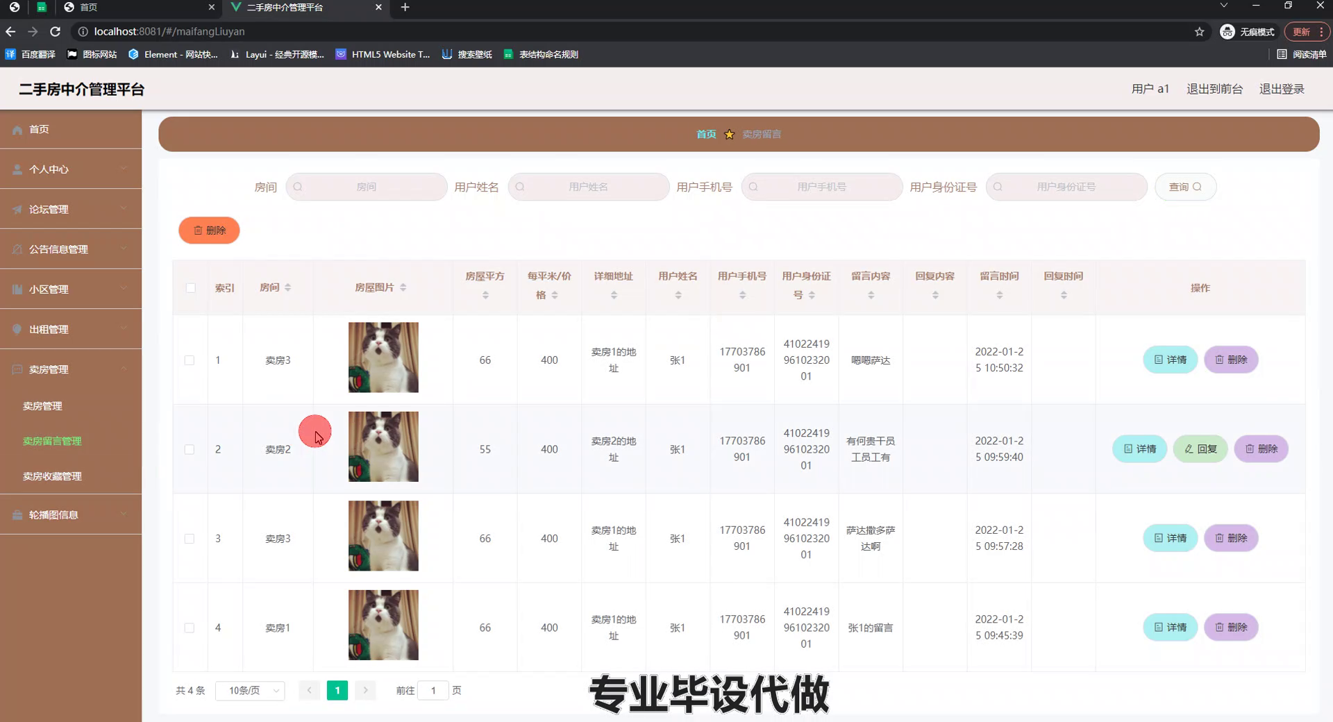Collapse 卖房管理 menu chevron
Screen dimensions: 1333x722
(x=124, y=369)
